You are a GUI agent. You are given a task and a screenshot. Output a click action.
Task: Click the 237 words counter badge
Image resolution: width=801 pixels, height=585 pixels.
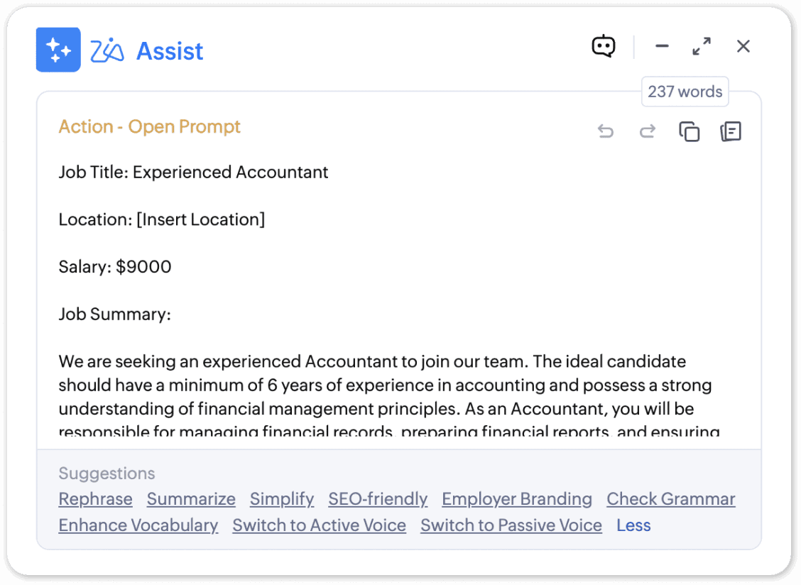685,92
